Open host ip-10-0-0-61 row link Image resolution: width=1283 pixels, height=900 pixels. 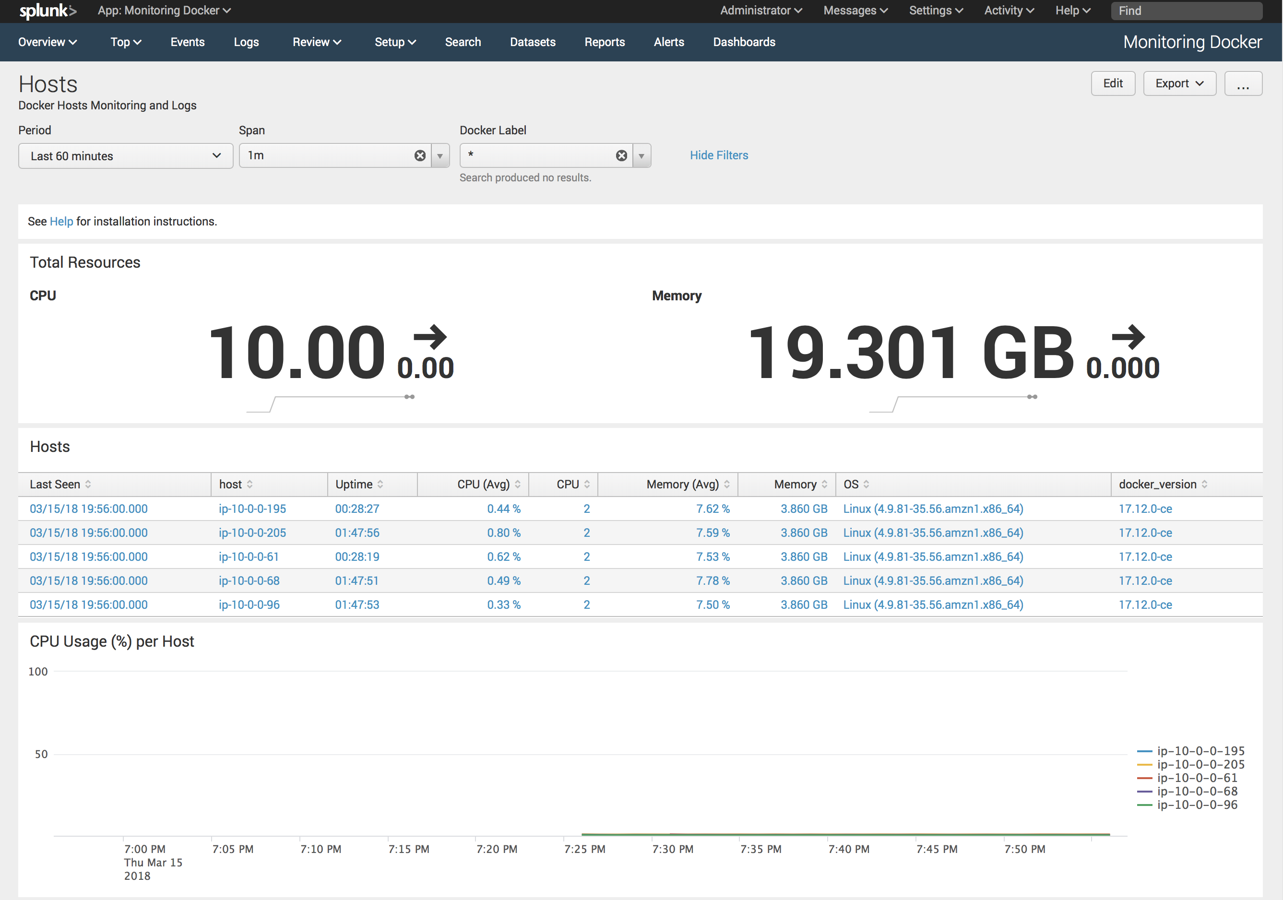tap(249, 557)
